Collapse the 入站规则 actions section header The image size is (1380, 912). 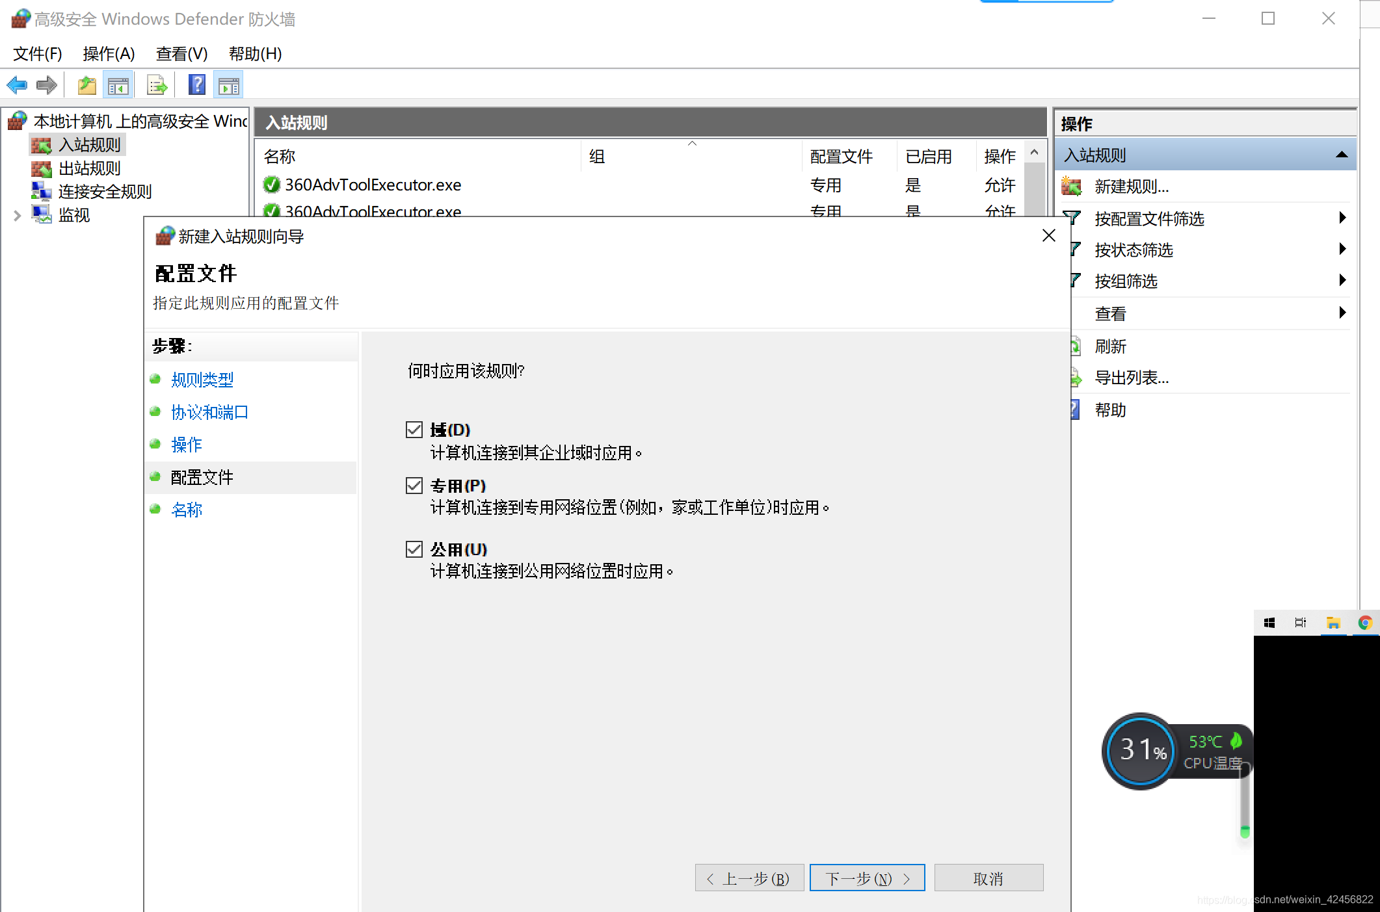pyautogui.click(x=1341, y=155)
